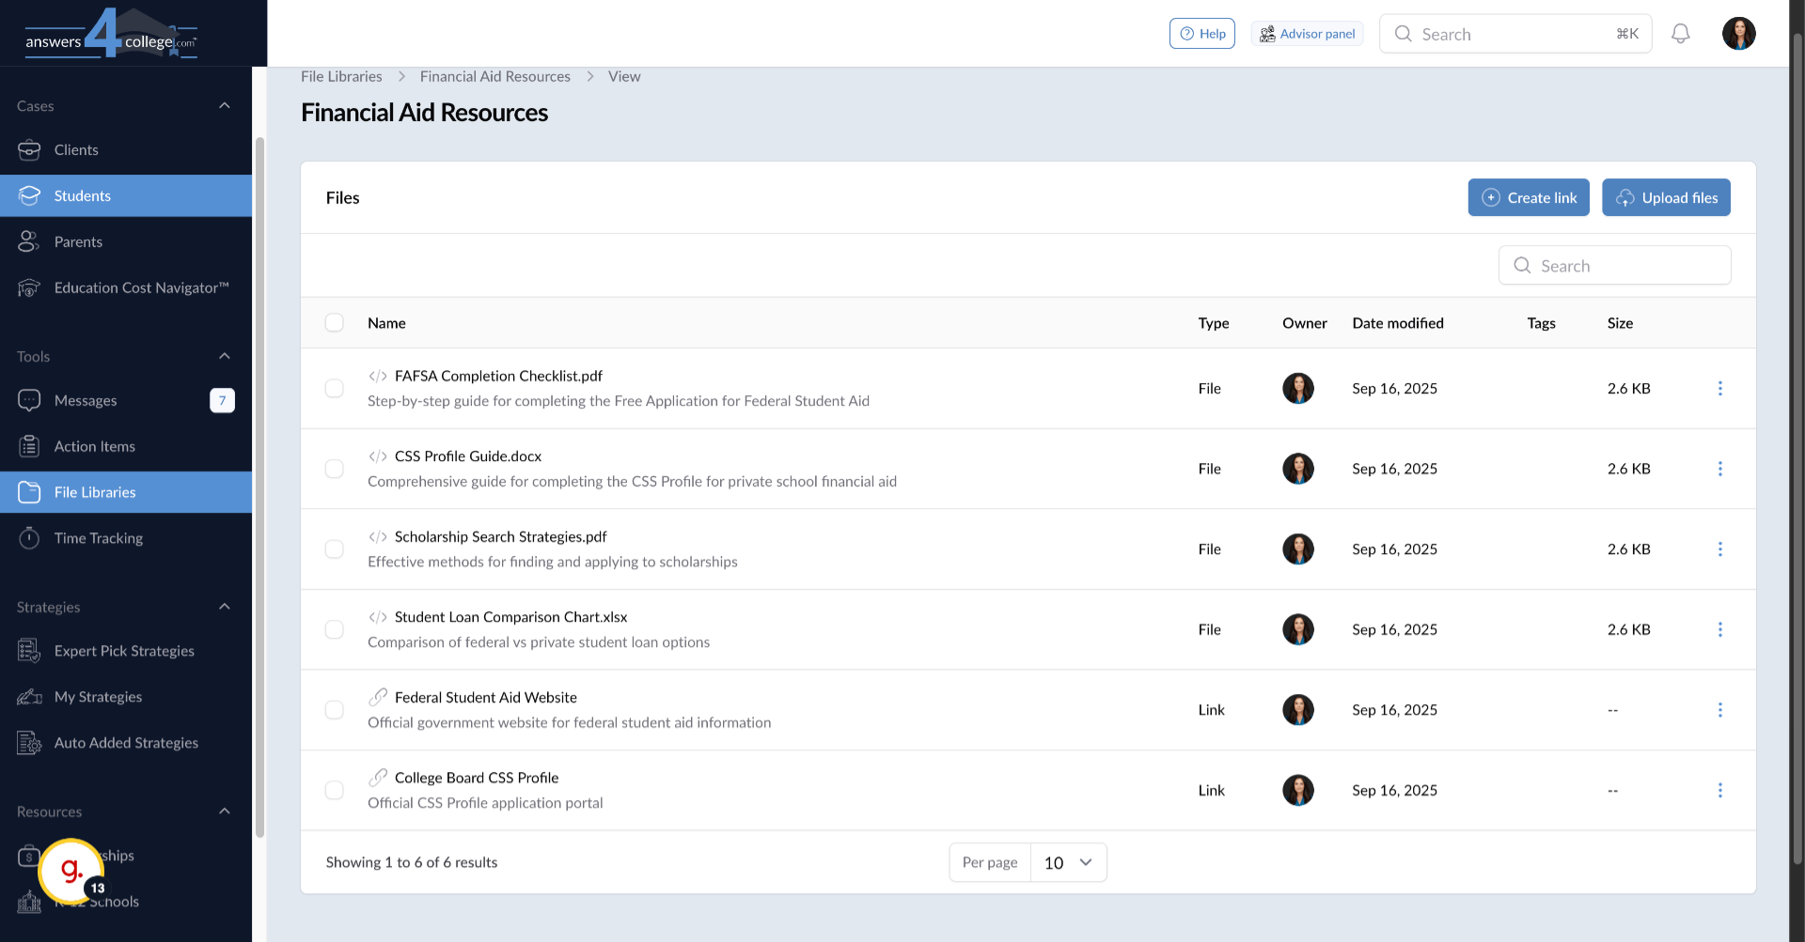Click the Time Tracking stopwatch icon
Image resolution: width=1805 pixels, height=942 pixels.
pyautogui.click(x=29, y=538)
